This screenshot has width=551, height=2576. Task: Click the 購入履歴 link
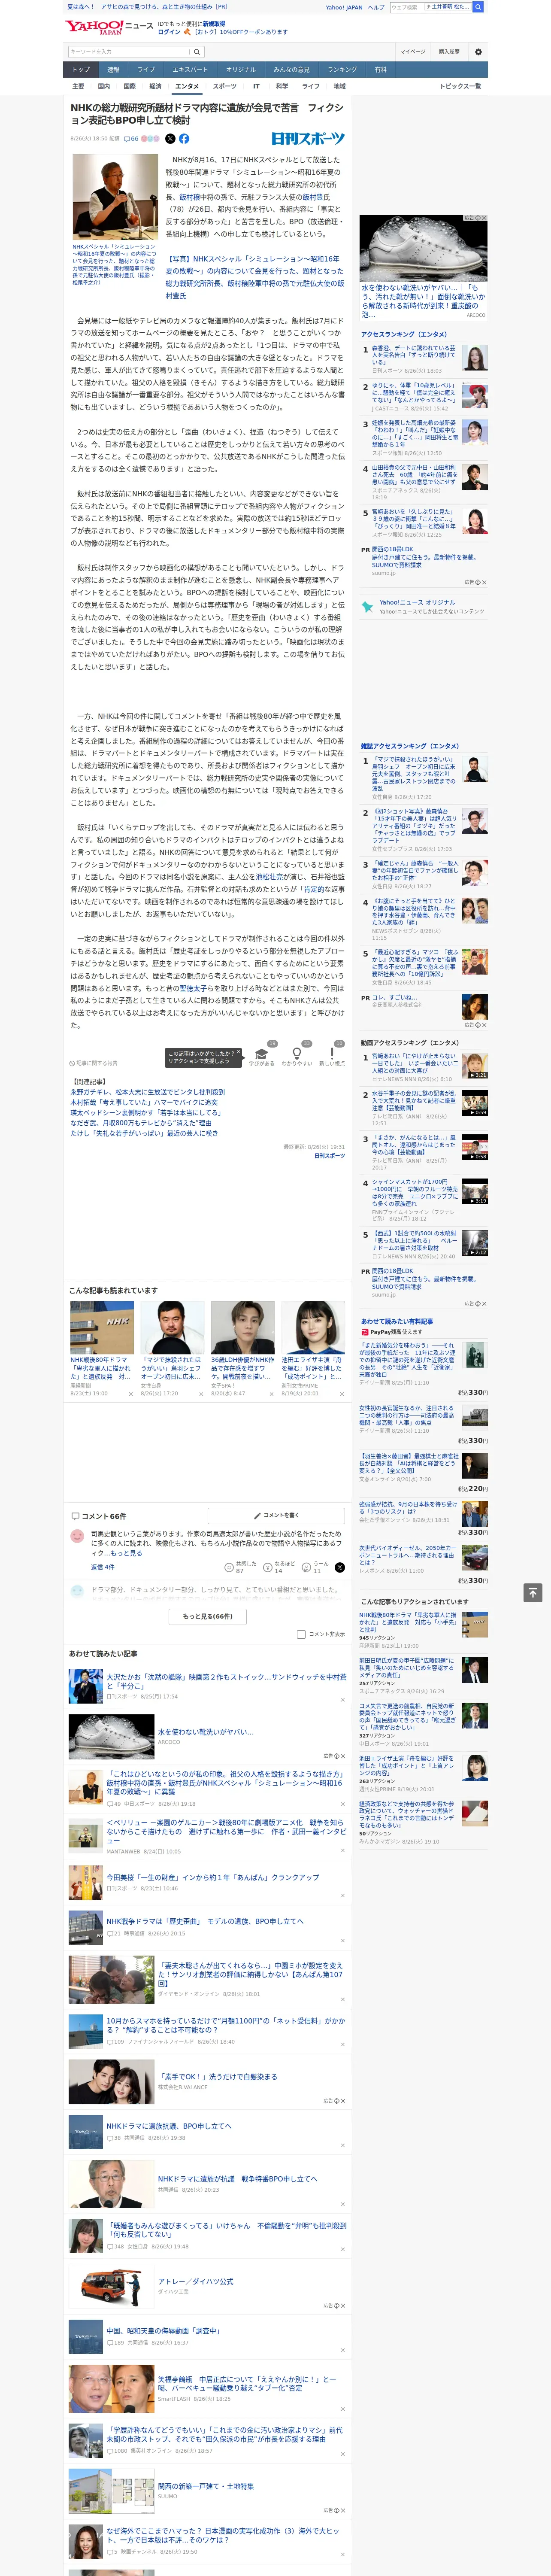(449, 52)
